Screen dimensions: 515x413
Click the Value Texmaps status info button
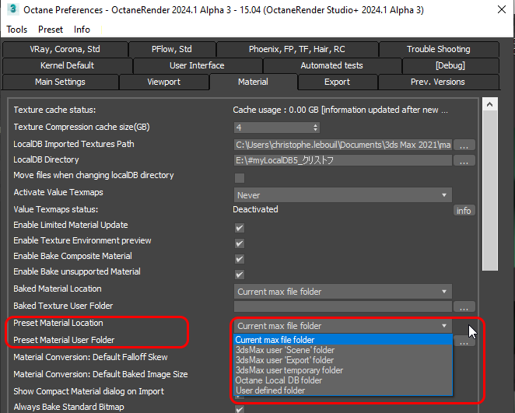(464, 210)
